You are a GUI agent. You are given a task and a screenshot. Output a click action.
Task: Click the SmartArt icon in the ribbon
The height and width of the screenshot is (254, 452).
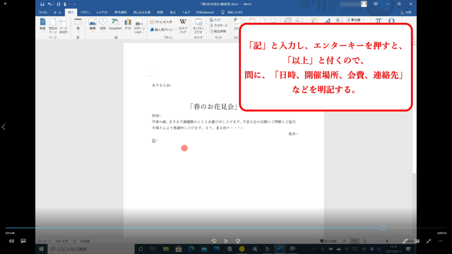pyautogui.click(x=115, y=24)
